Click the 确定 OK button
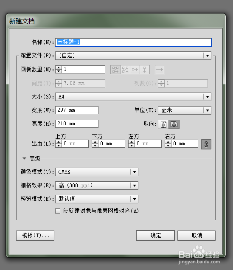 pos(155,236)
